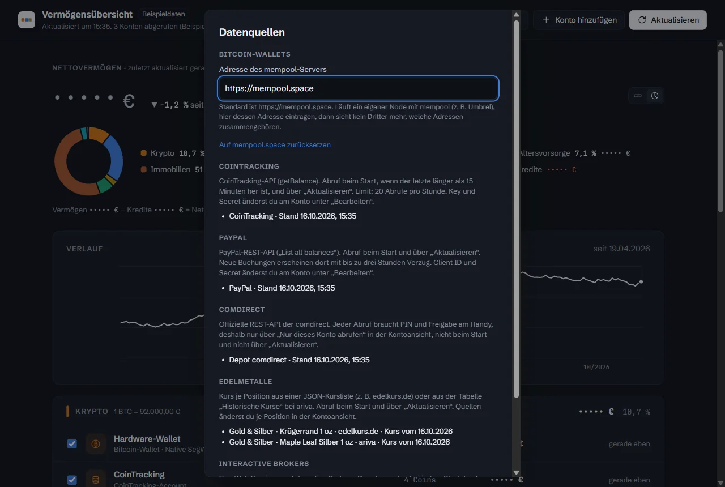Click the Krügerrand 1 oz edelkurs.de entry
Viewport: 725px width, 487px height.
pyautogui.click(x=341, y=432)
